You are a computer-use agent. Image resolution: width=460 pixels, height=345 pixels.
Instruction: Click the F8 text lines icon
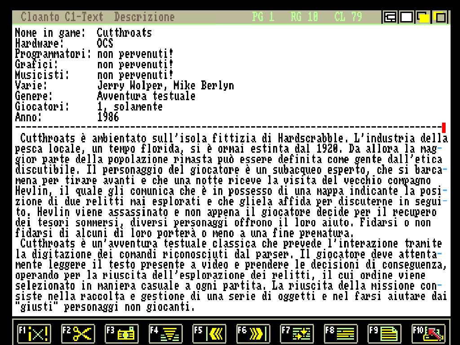(341, 333)
